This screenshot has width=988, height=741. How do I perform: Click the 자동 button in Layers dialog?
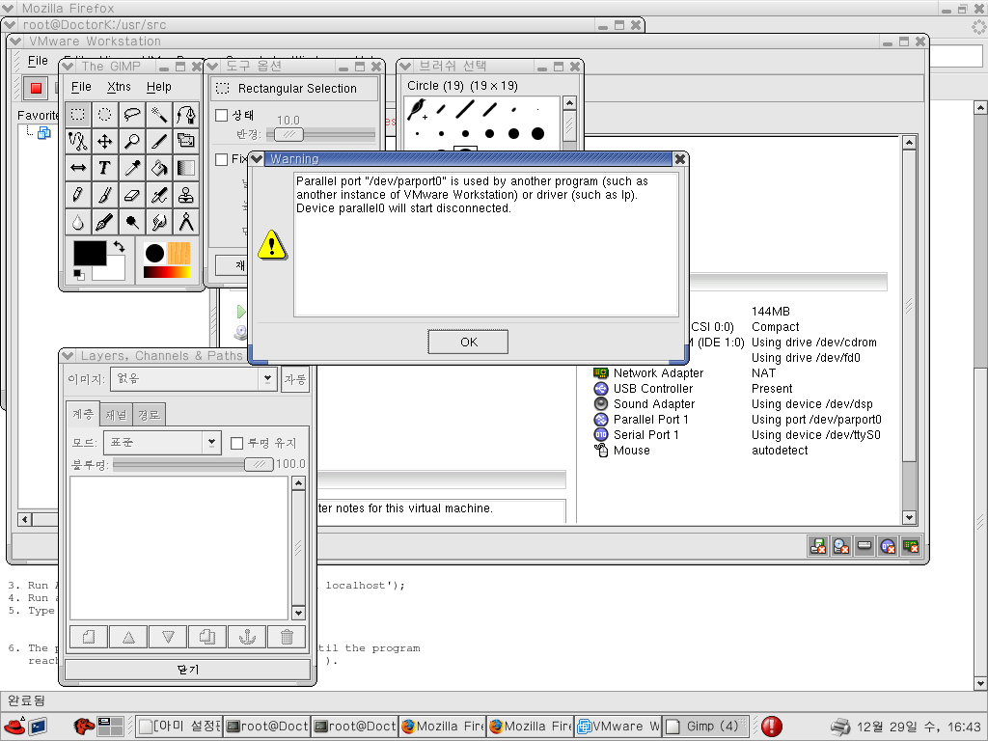tap(295, 378)
